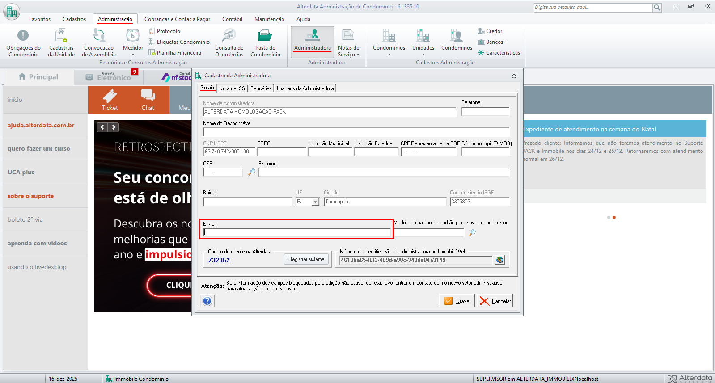Open the Manutenção ribbon tab

click(269, 19)
